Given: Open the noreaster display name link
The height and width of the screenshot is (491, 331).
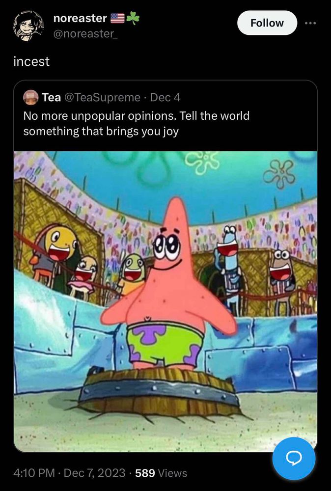Looking at the screenshot, I should pos(80,18).
